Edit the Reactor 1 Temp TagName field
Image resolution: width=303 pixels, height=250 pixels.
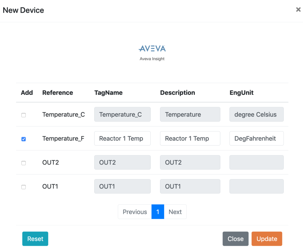(122, 138)
